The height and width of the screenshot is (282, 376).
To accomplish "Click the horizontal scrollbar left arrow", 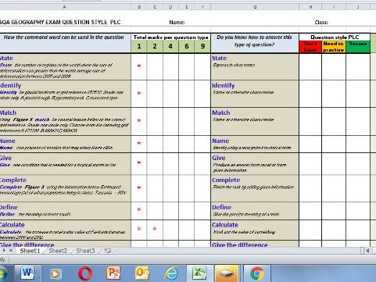I will [367, 251].
